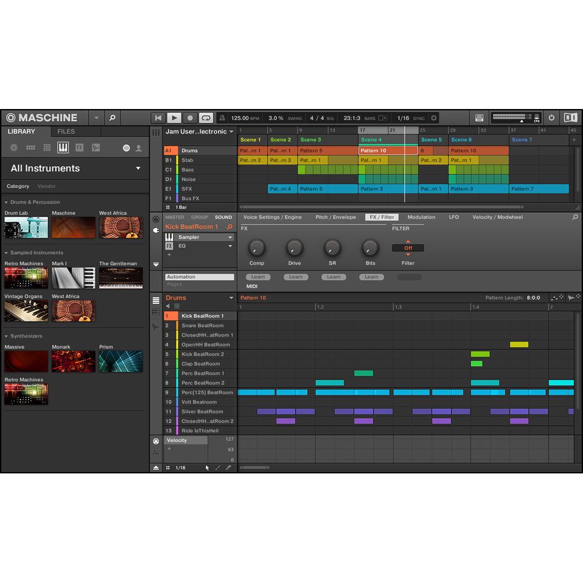Open the mixer icon beside Jam User project name
This screenshot has width=583, height=583.
[x=156, y=132]
